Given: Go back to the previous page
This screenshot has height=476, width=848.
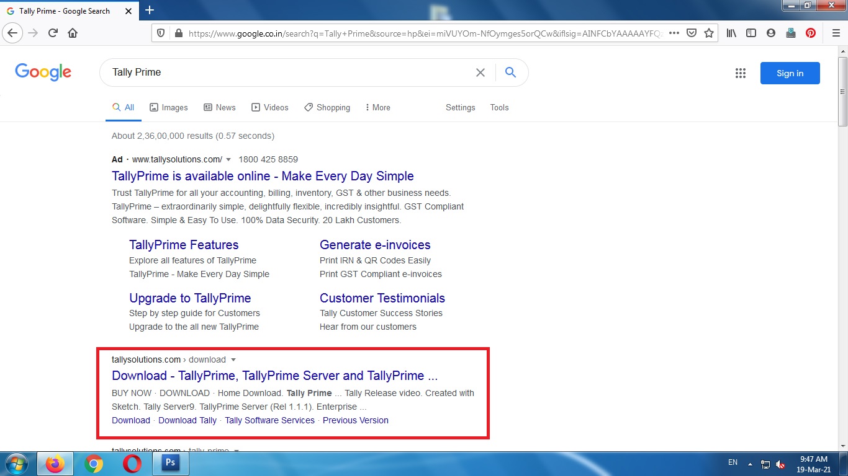Looking at the screenshot, I should (13, 33).
